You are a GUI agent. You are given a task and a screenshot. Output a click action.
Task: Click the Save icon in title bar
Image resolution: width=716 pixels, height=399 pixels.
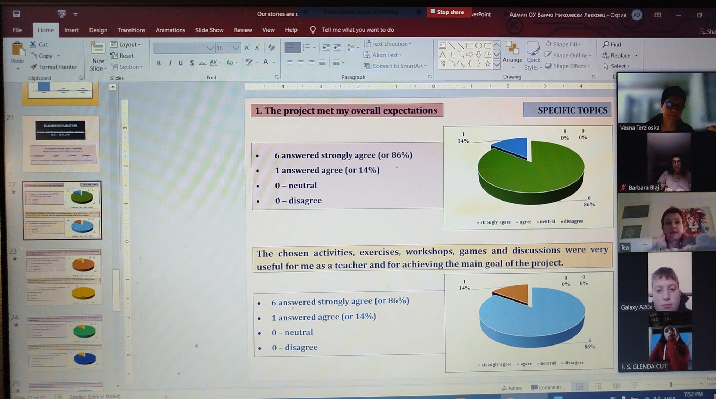click(16, 14)
